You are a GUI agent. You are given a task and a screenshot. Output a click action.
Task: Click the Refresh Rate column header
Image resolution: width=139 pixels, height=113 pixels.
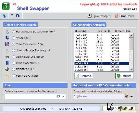(123, 31)
